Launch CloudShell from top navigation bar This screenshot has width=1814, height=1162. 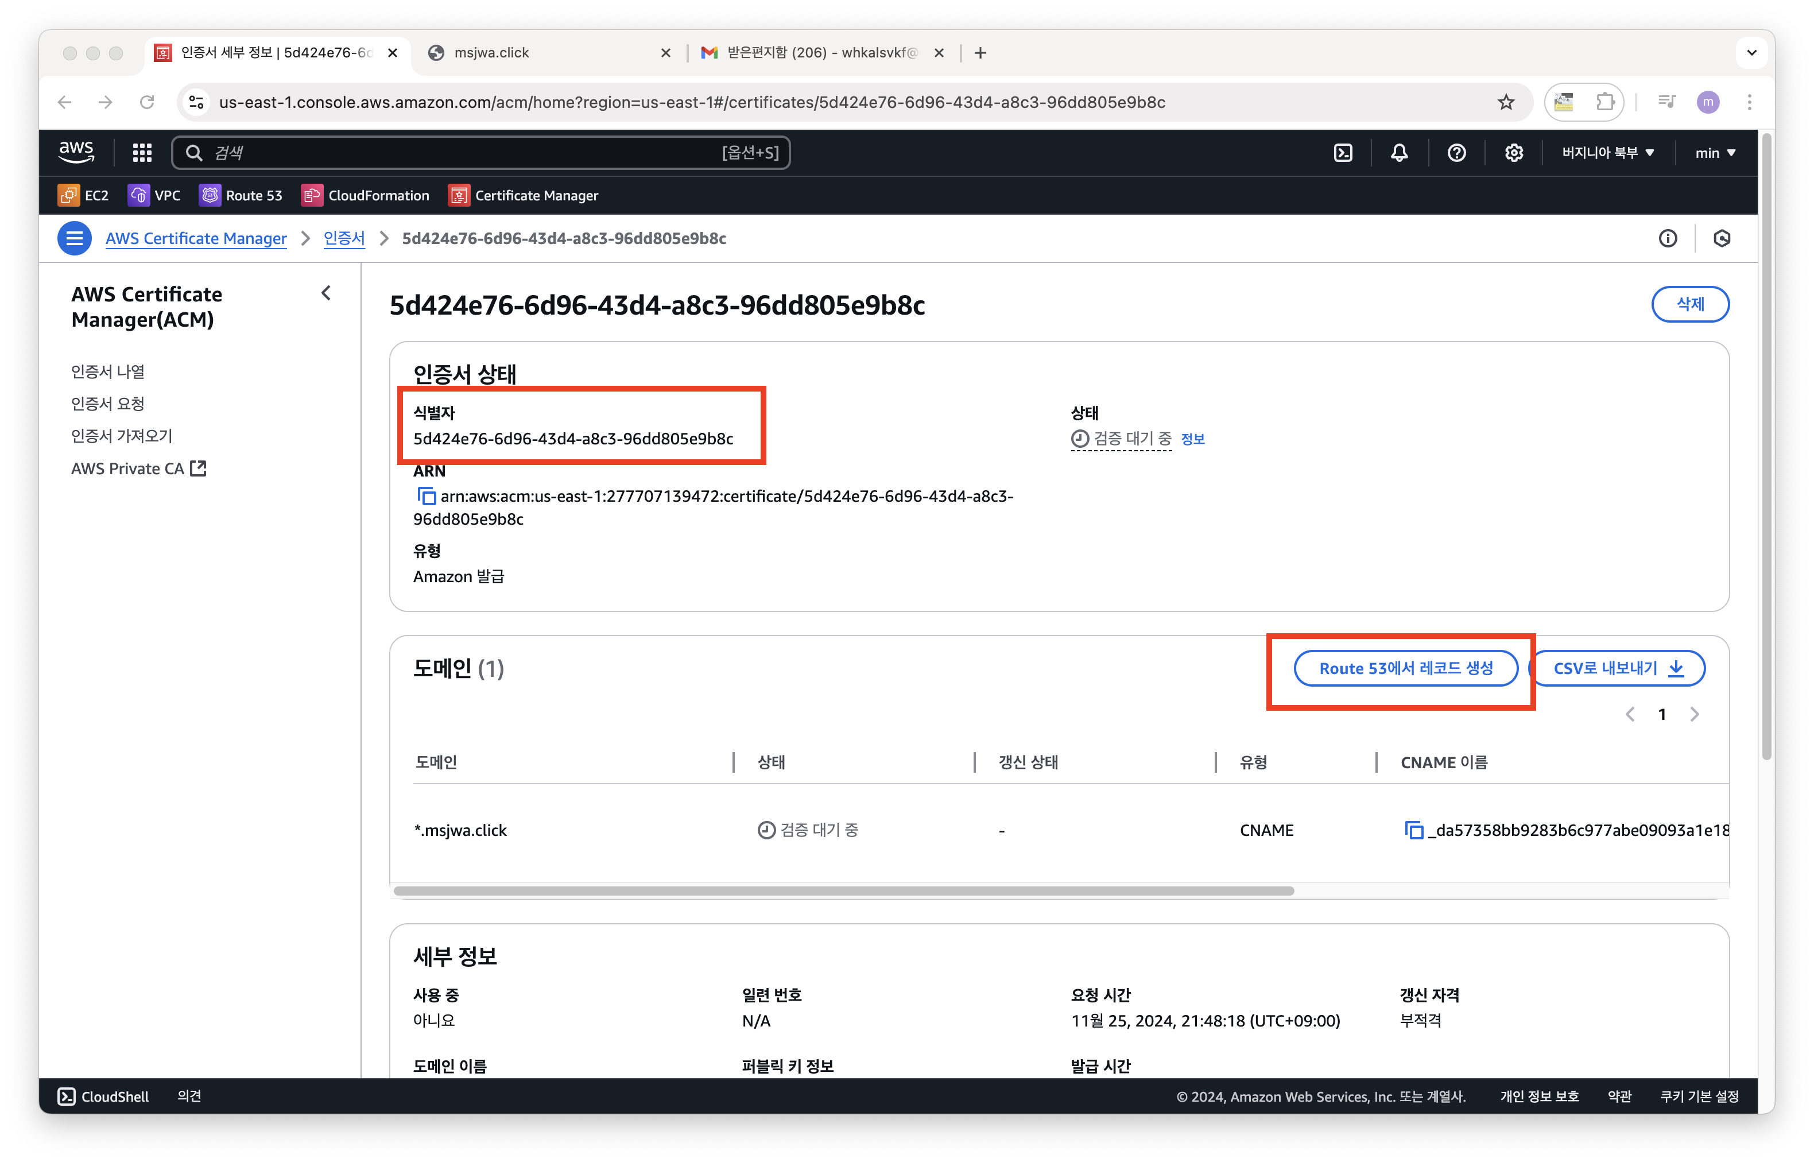tap(1343, 153)
